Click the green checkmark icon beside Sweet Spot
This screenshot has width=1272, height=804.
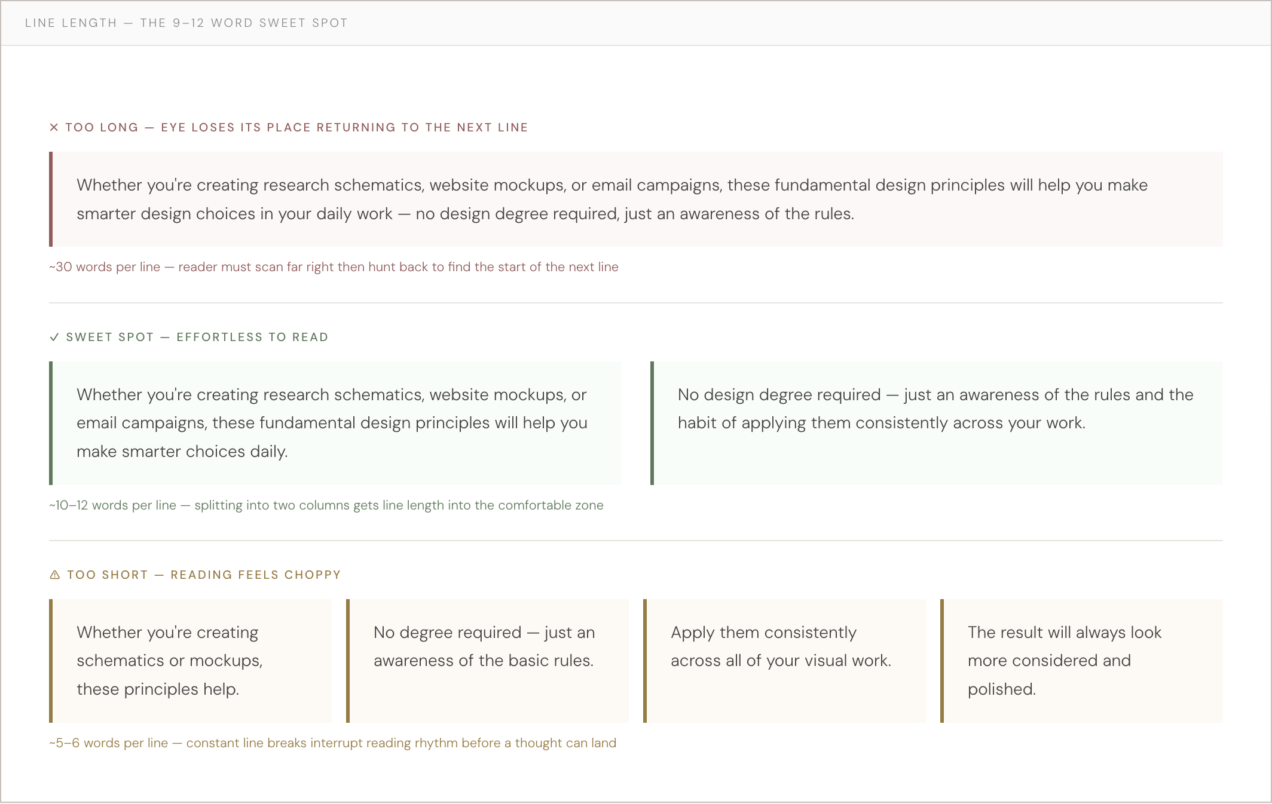coord(54,337)
